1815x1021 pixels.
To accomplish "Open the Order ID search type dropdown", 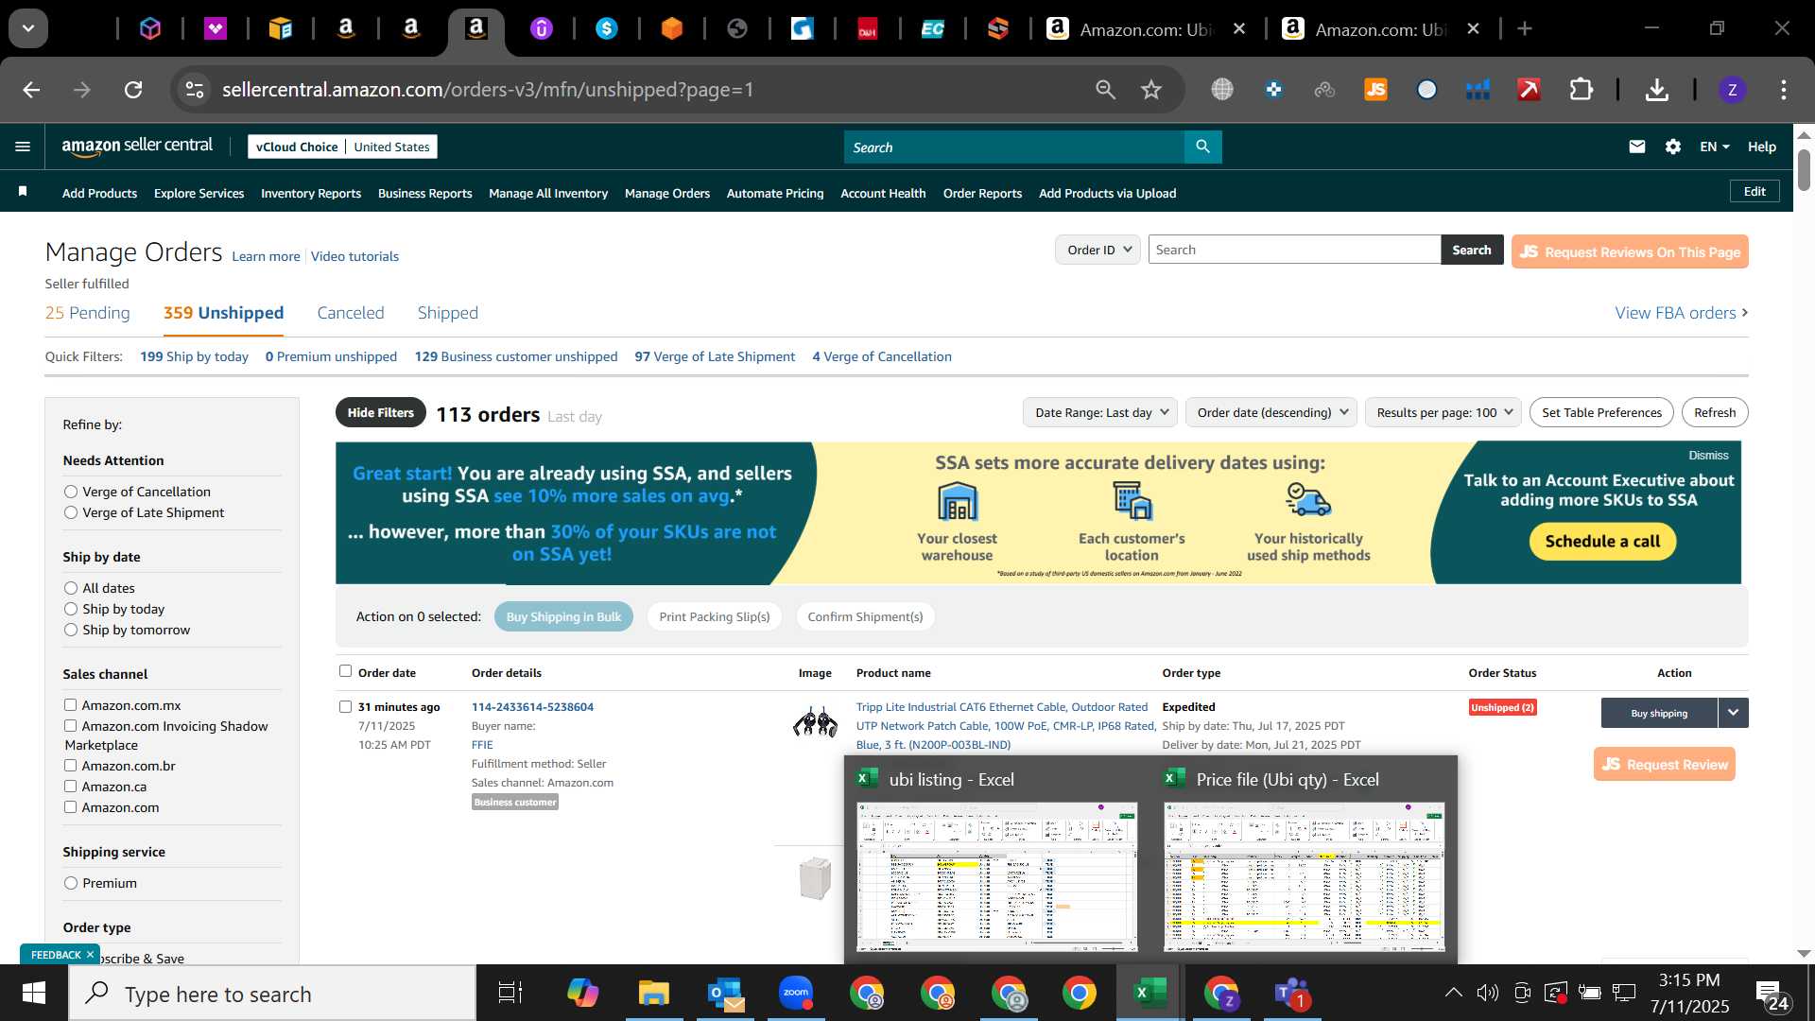I will [1098, 250].
